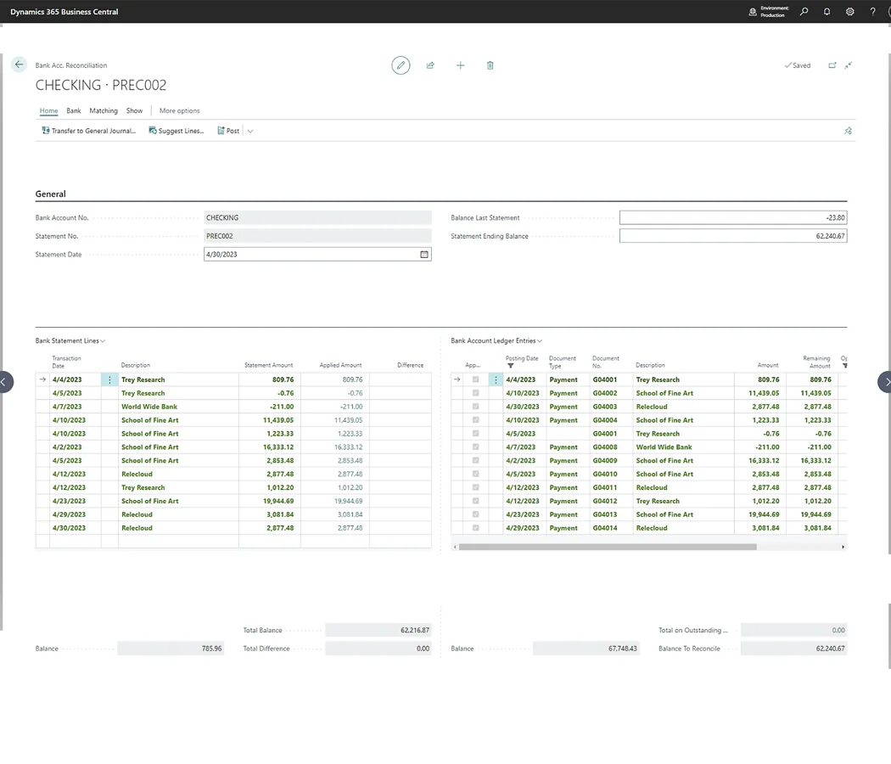Click the edit pencil icon
Image resolution: width=891 pixels, height=764 pixels.
point(401,65)
